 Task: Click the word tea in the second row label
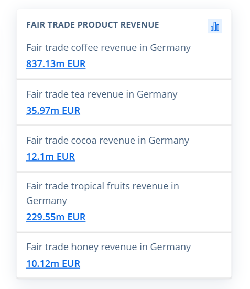(x=78, y=94)
